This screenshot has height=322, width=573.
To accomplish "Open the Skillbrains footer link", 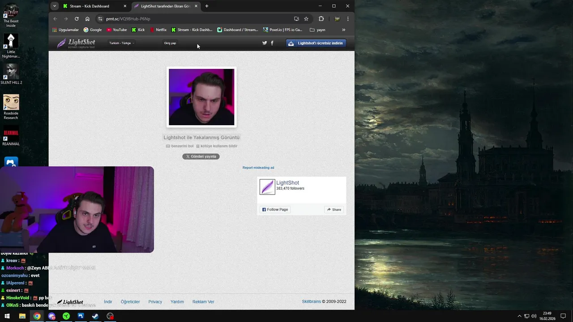I will click(x=311, y=301).
